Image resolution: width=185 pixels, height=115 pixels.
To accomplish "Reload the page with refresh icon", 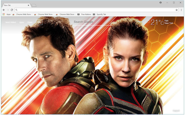I will pyautogui.click(x=12, y=10).
